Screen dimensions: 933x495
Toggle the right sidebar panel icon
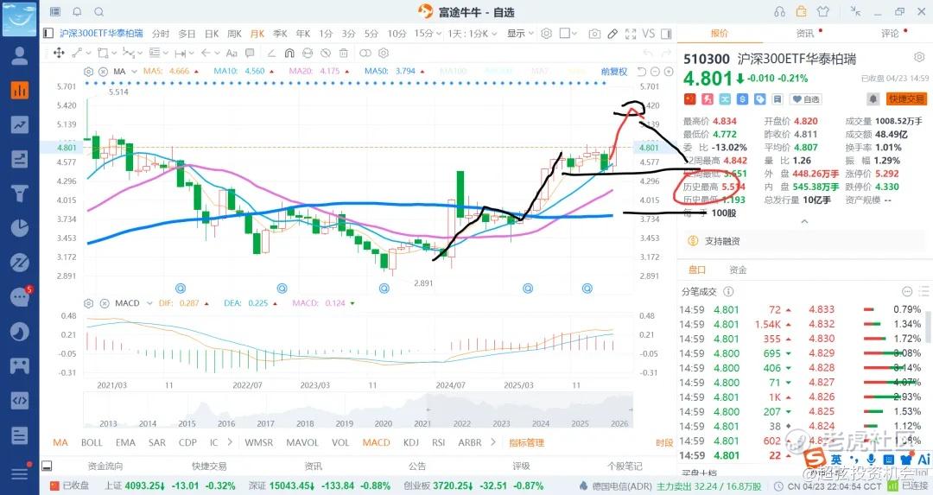click(666, 34)
